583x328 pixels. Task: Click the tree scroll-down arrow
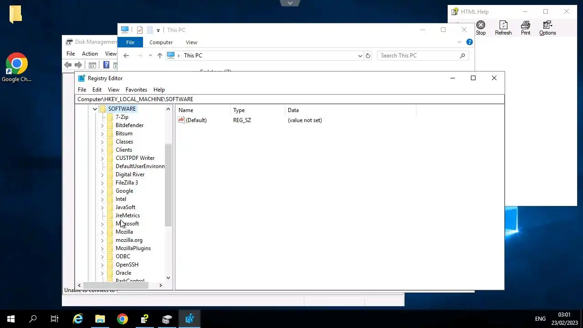click(x=168, y=277)
